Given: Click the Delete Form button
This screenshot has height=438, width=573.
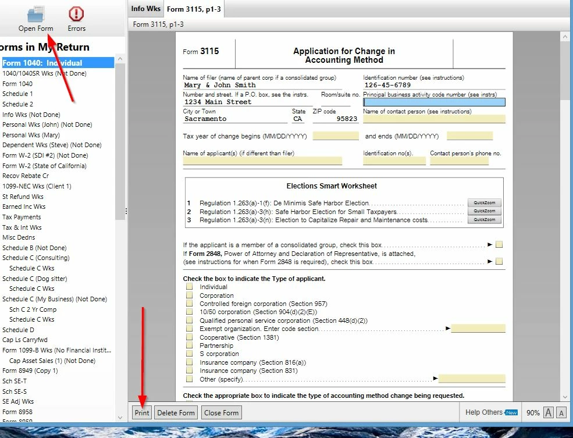Looking at the screenshot, I should coord(176,413).
